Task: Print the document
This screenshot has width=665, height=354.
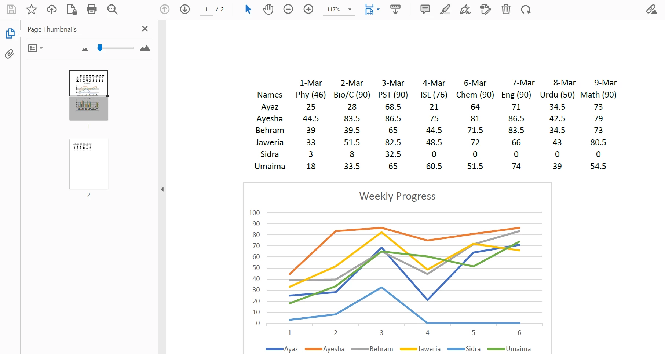Action: click(92, 9)
